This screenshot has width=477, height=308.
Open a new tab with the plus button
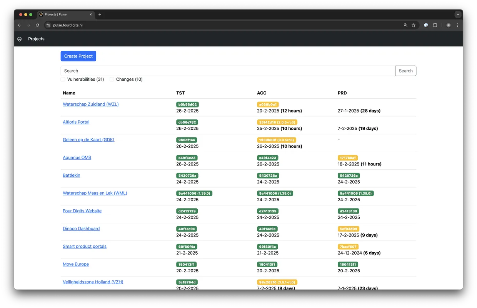(100, 15)
